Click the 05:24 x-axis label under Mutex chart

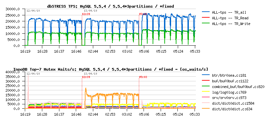pos(178,114)
